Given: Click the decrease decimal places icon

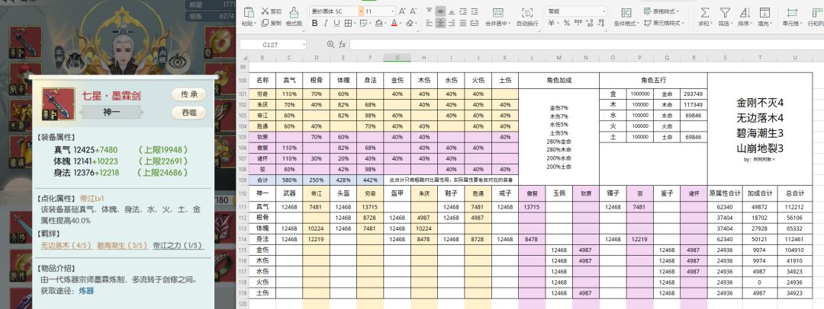Looking at the screenshot, I should click(601, 23).
